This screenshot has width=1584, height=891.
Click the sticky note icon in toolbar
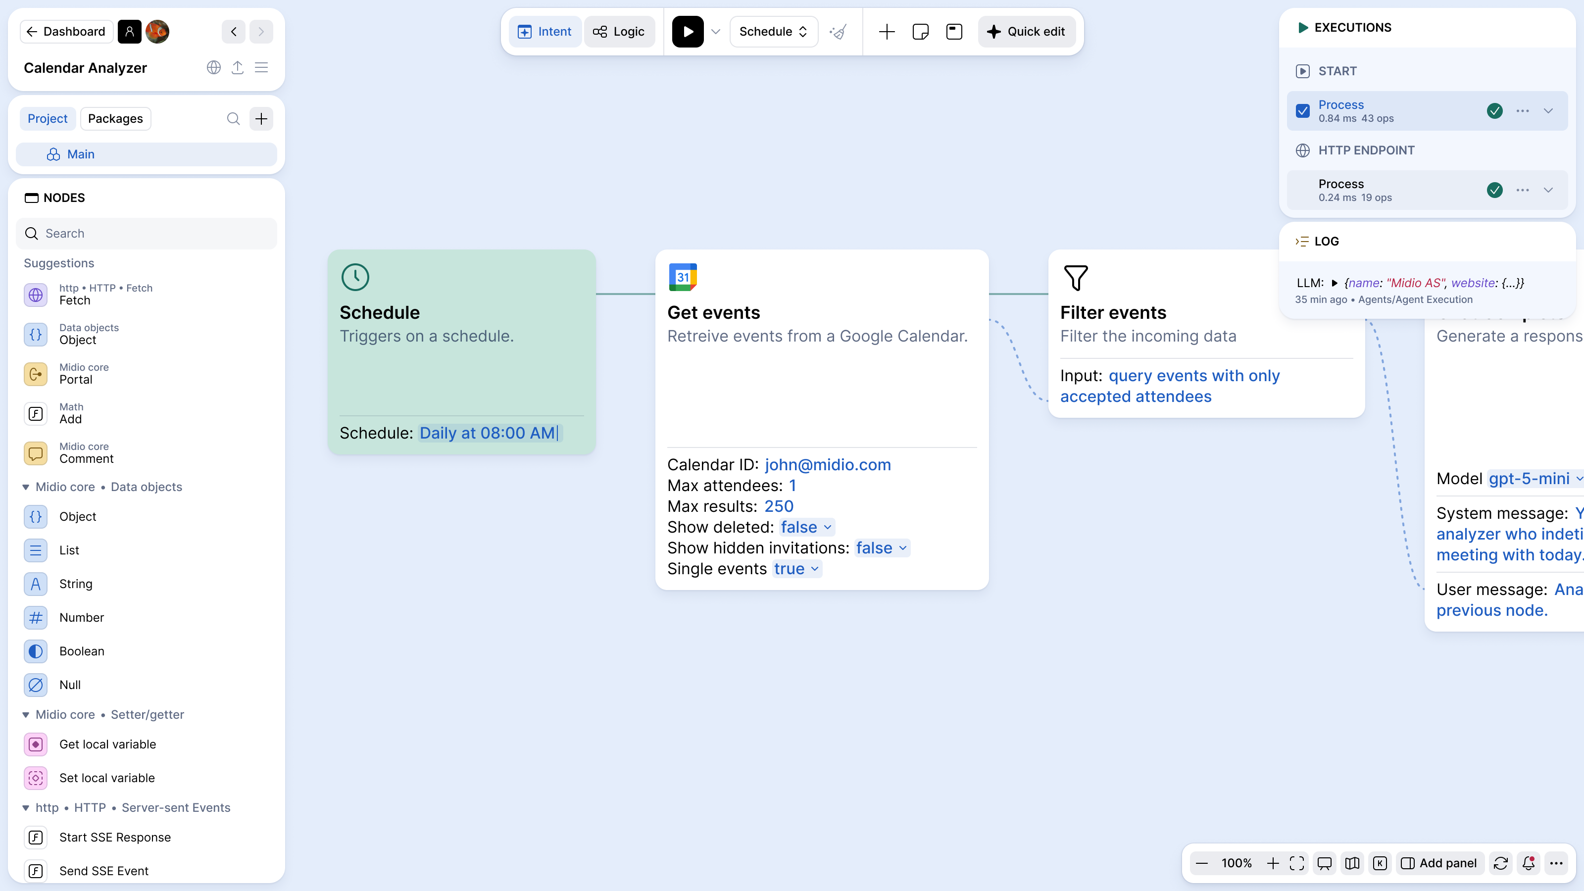(x=921, y=31)
